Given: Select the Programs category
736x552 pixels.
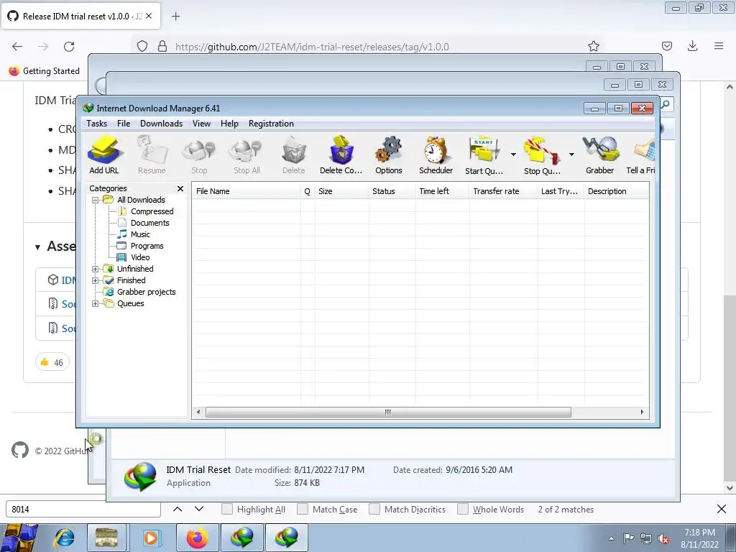Looking at the screenshot, I should (x=147, y=246).
